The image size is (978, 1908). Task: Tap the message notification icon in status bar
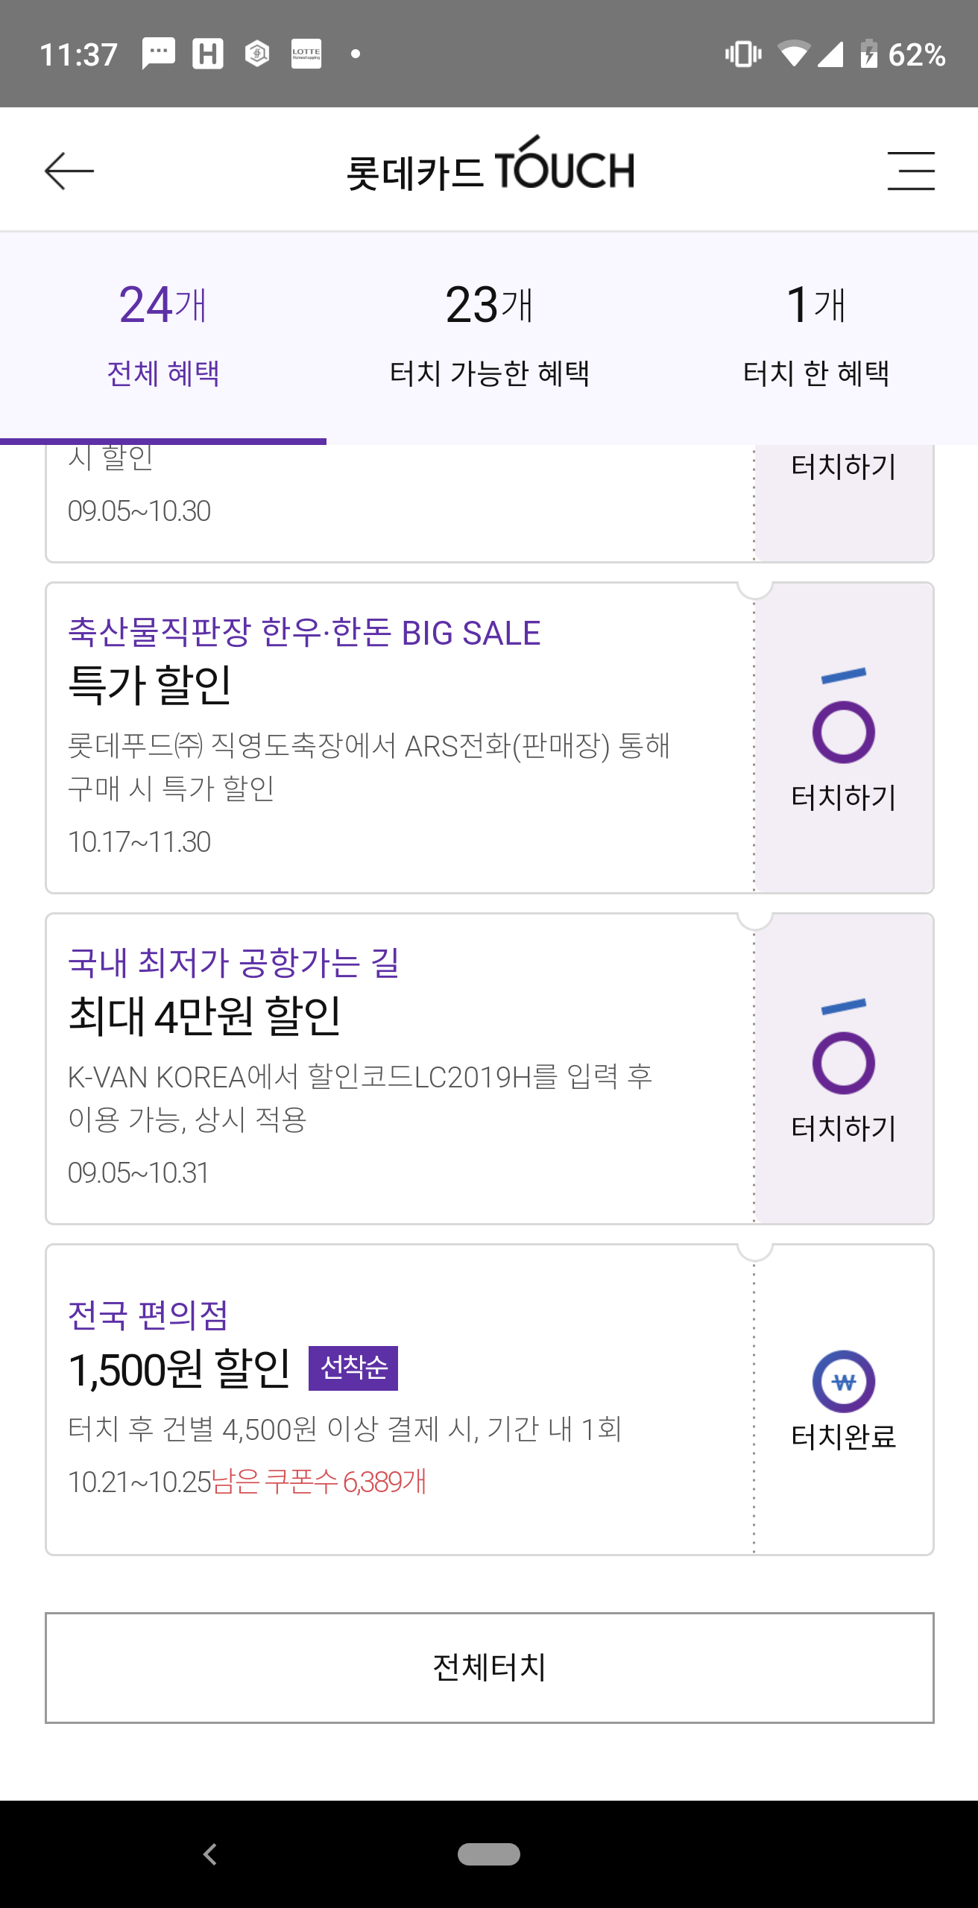point(158,54)
